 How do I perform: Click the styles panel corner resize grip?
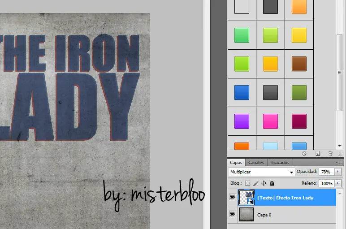pyautogui.click(x=341, y=154)
